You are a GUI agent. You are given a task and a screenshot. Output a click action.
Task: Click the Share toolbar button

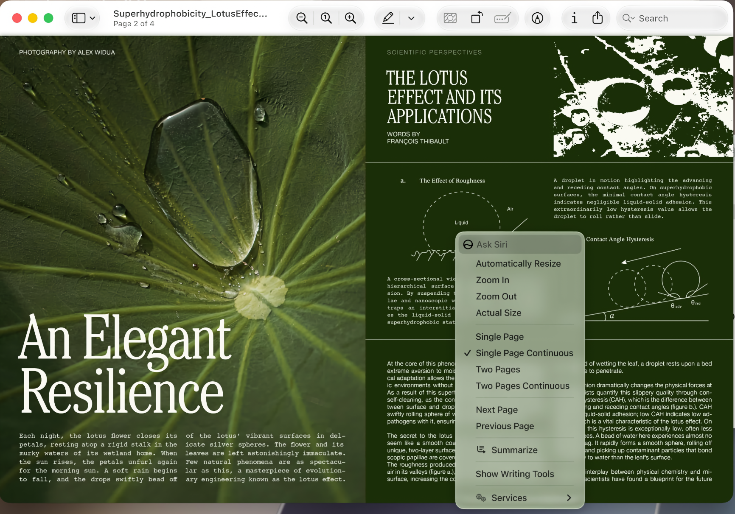pos(598,18)
